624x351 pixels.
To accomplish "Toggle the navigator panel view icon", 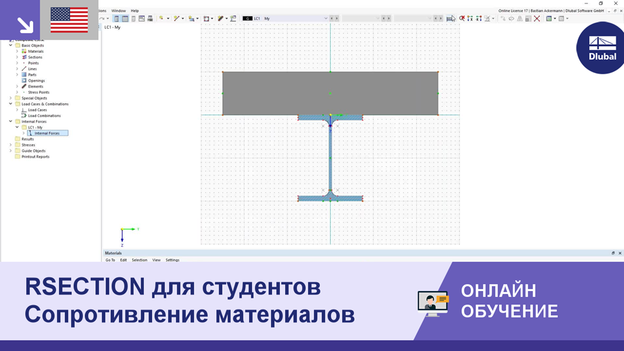I will pyautogui.click(x=116, y=19).
